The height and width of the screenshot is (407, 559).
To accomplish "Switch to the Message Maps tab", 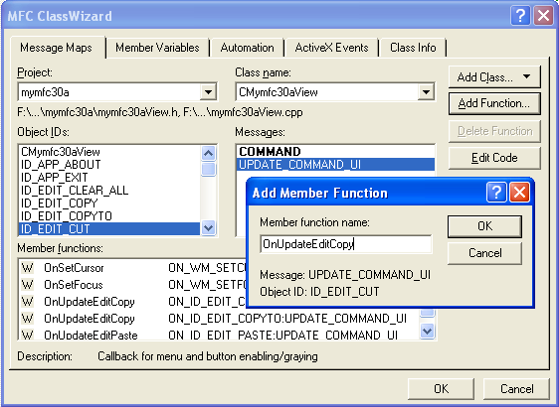I will click(x=56, y=48).
